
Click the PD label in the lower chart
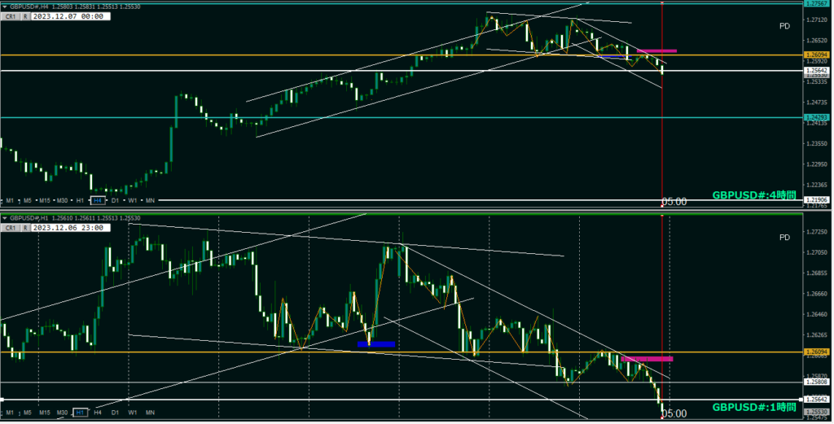coord(784,238)
